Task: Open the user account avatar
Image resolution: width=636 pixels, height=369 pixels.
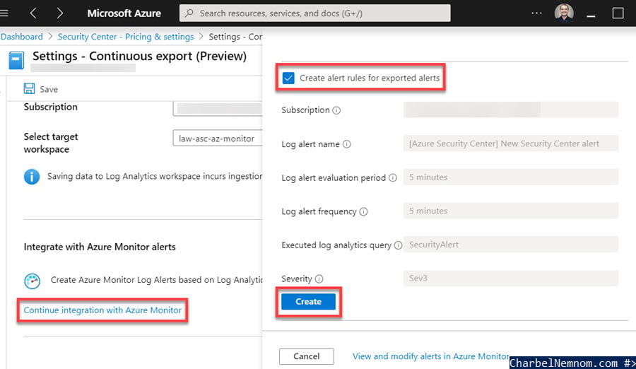Action: pos(564,13)
